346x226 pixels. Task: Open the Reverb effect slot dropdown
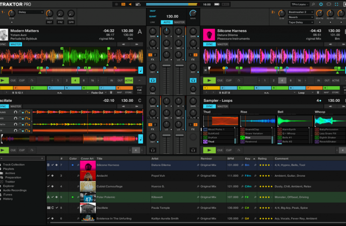(301, 17)
